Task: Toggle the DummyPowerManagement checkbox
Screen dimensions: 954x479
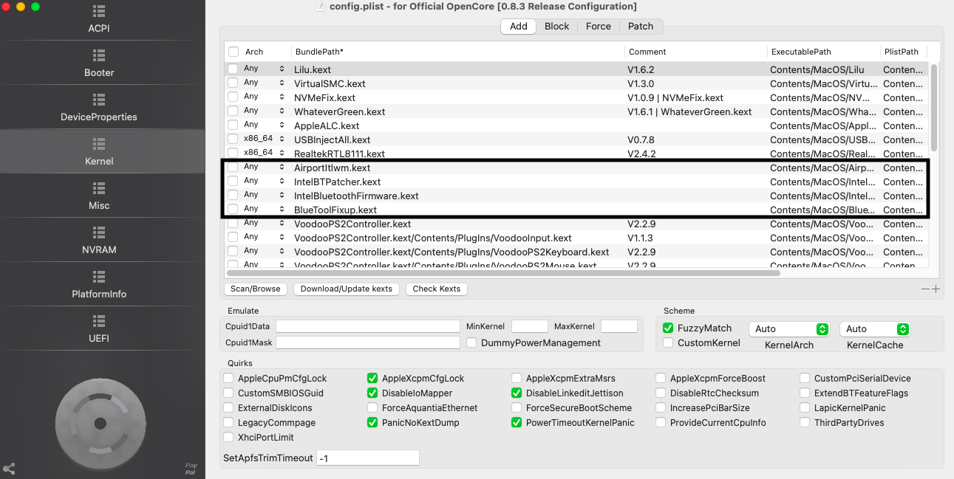Action: tap(471, 342)
